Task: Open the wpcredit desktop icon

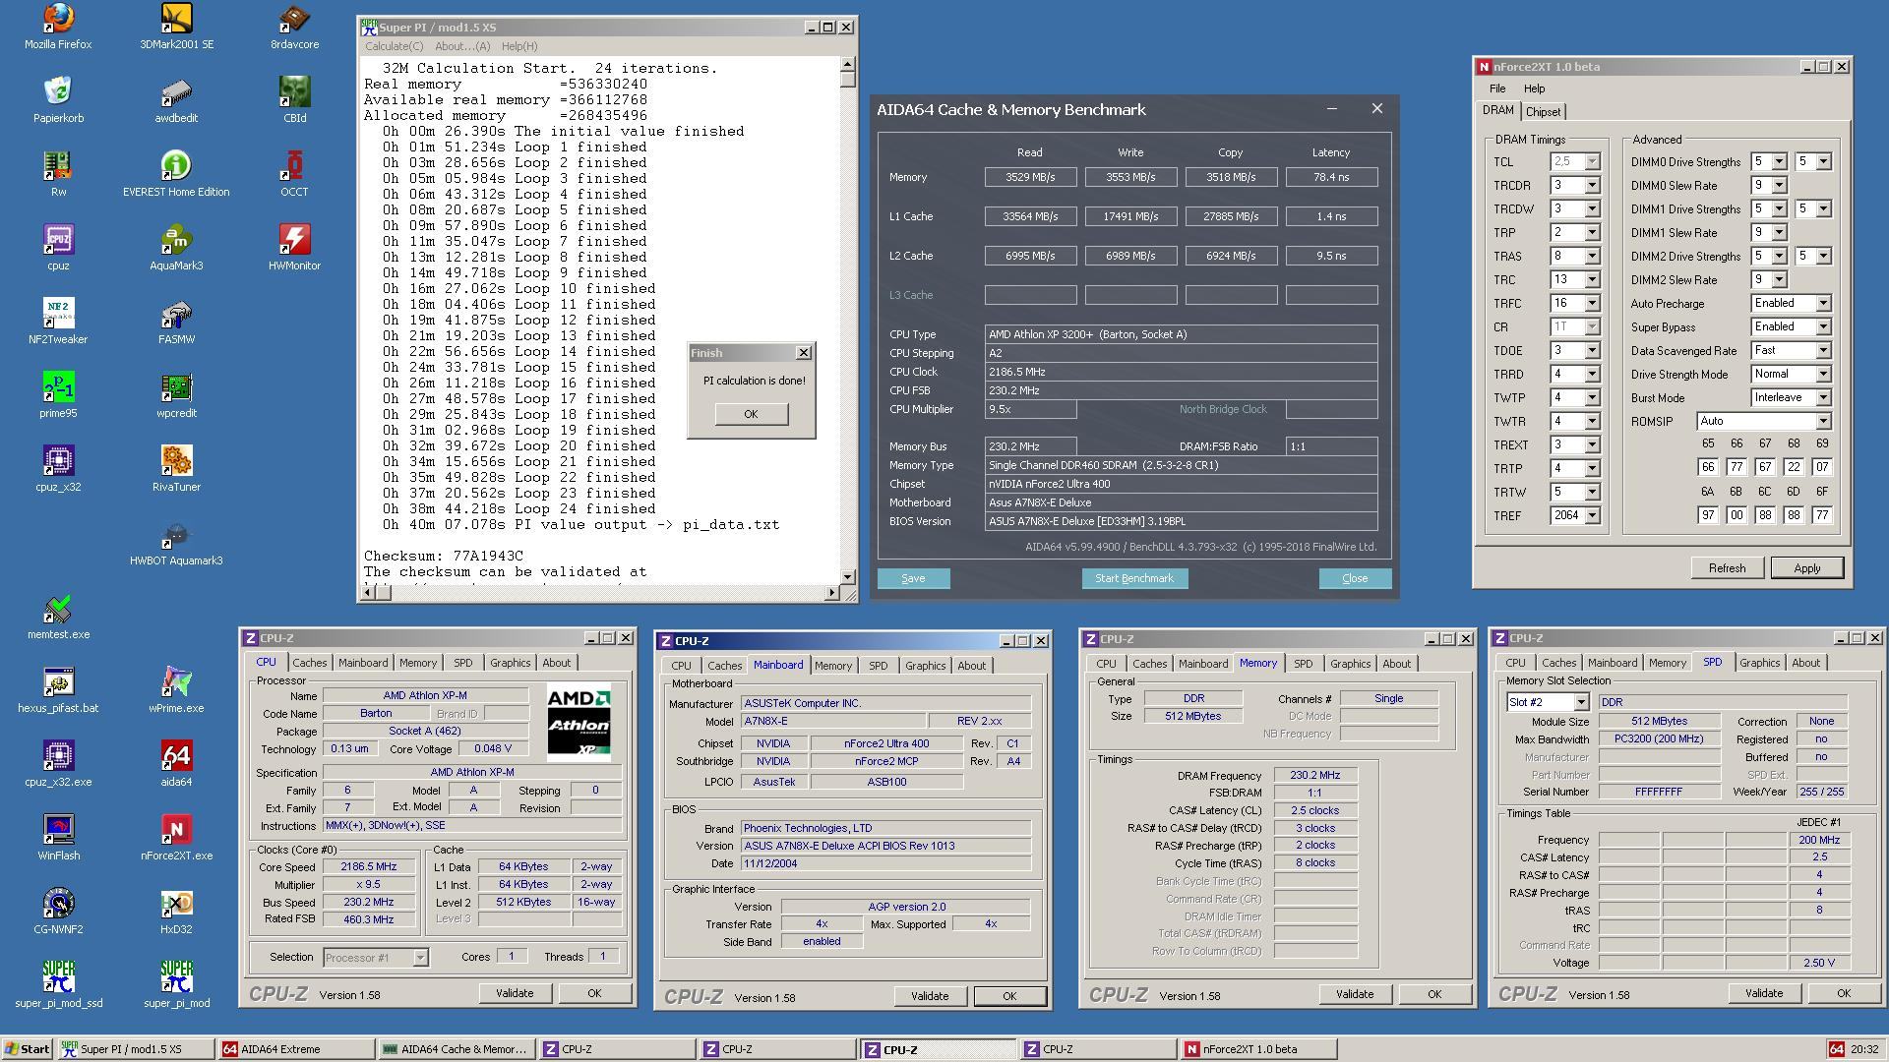Action: (x=176, y=395)
